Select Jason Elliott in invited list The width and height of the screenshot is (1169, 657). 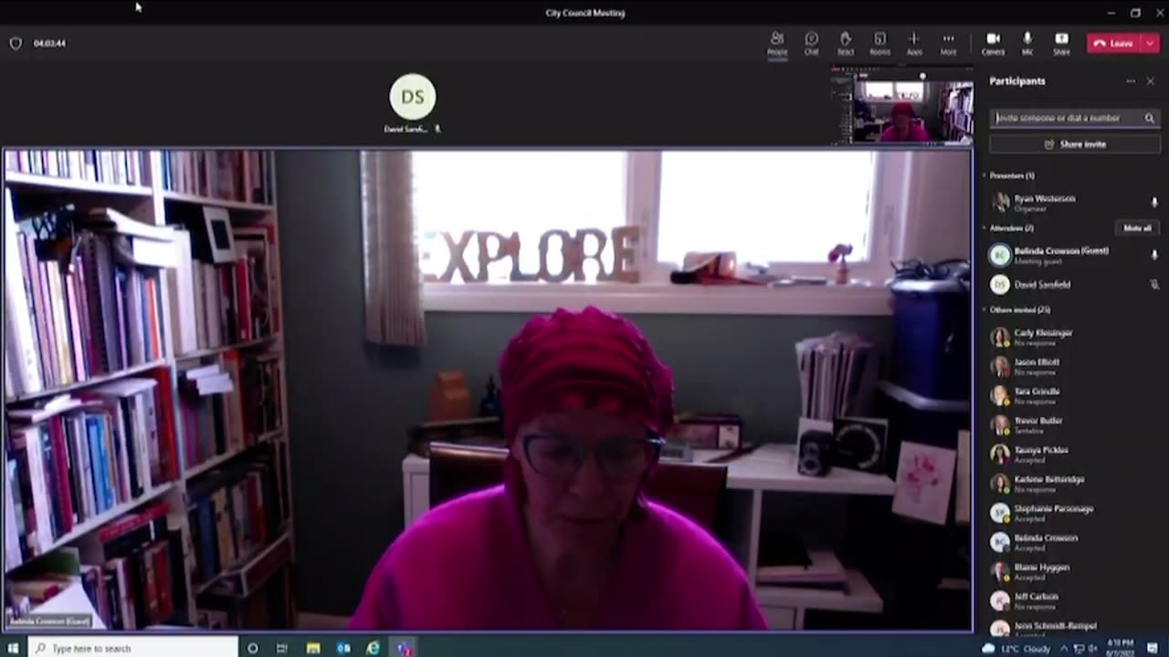pos(1074,366)
